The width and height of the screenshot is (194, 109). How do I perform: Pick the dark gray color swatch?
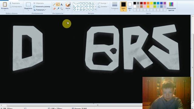point(138,3)
